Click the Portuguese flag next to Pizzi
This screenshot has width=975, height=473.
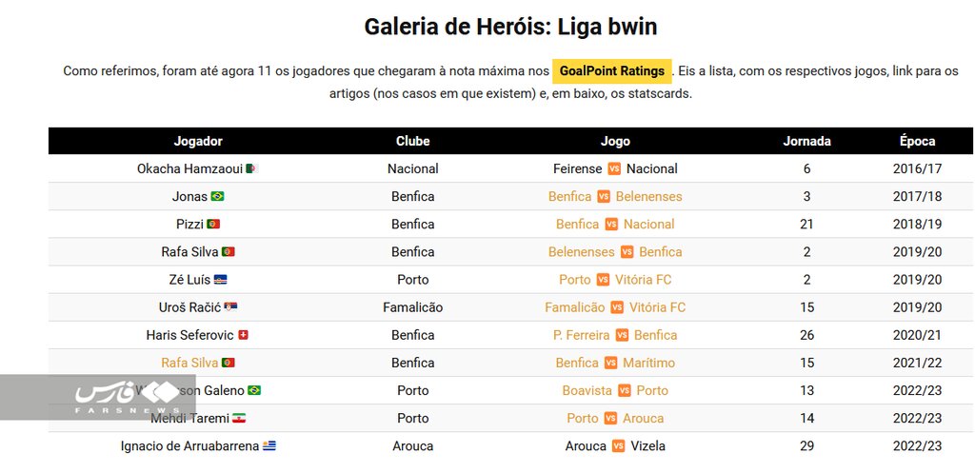(213, 224)
